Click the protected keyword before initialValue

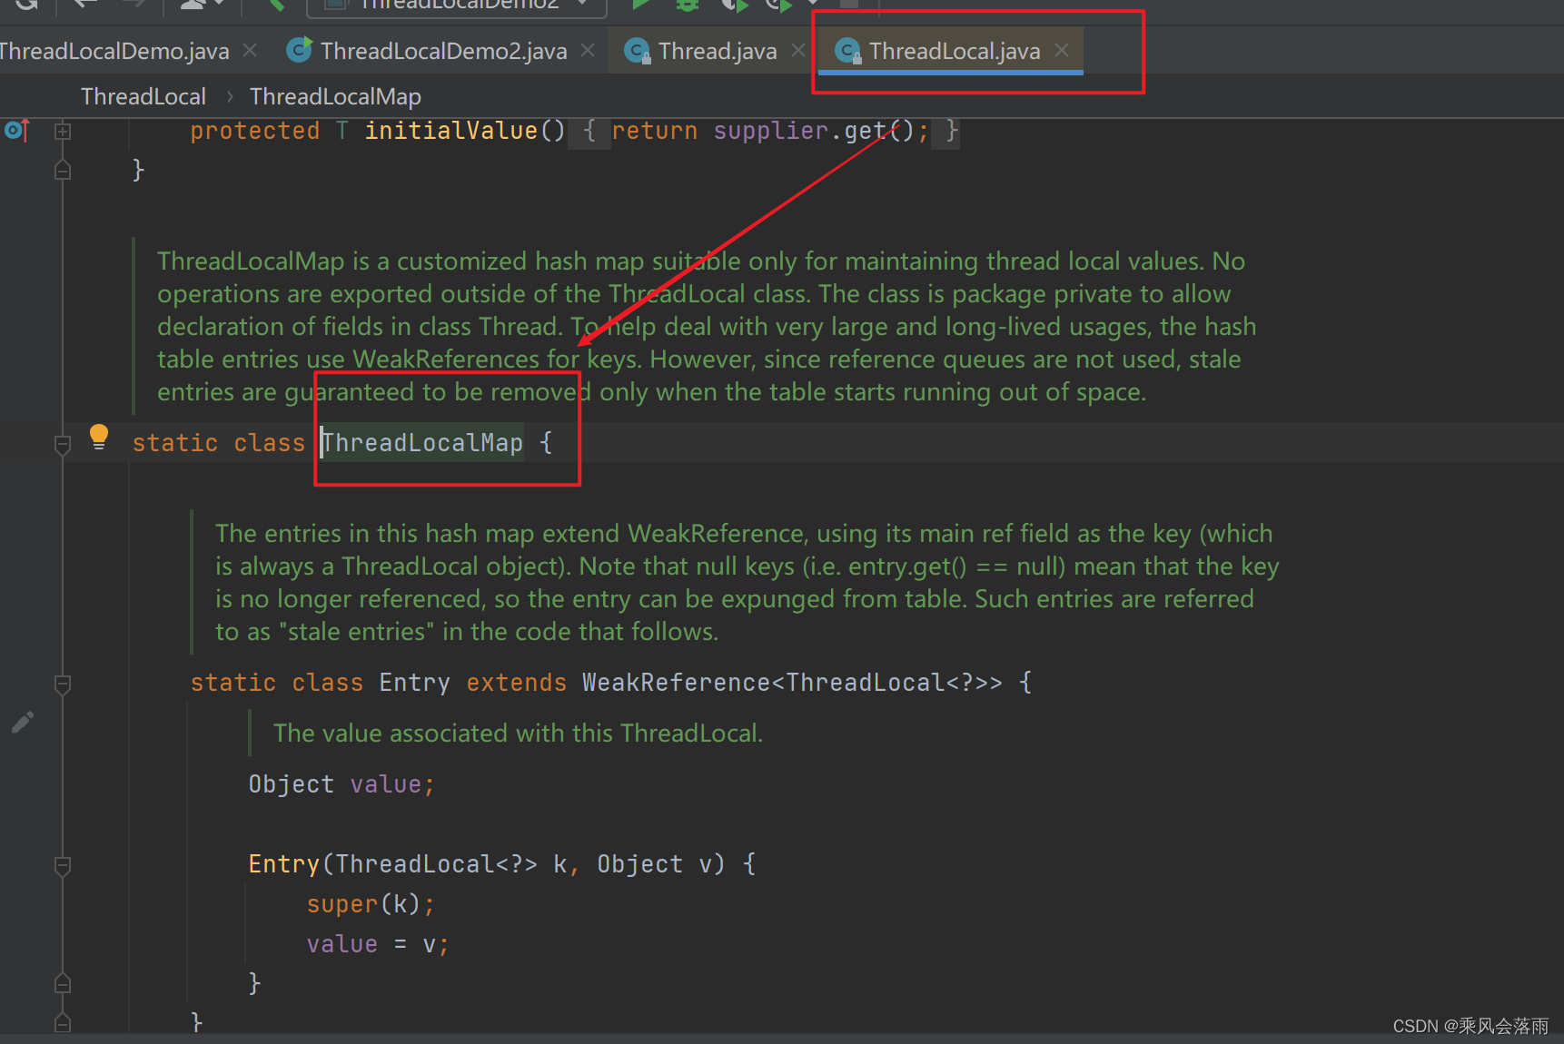tap(254, 131)
